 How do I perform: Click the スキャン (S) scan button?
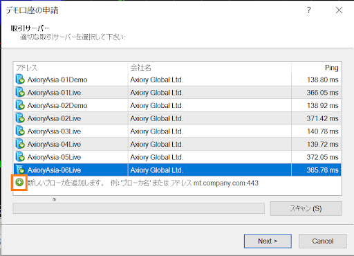[306, 208]
